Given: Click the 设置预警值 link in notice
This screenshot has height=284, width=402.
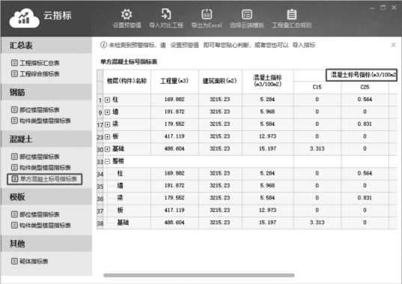Looking at the screenshot, I should click(185, 45).
